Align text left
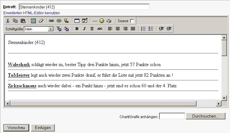Screen dimensions: 230x133 [110, 29]
